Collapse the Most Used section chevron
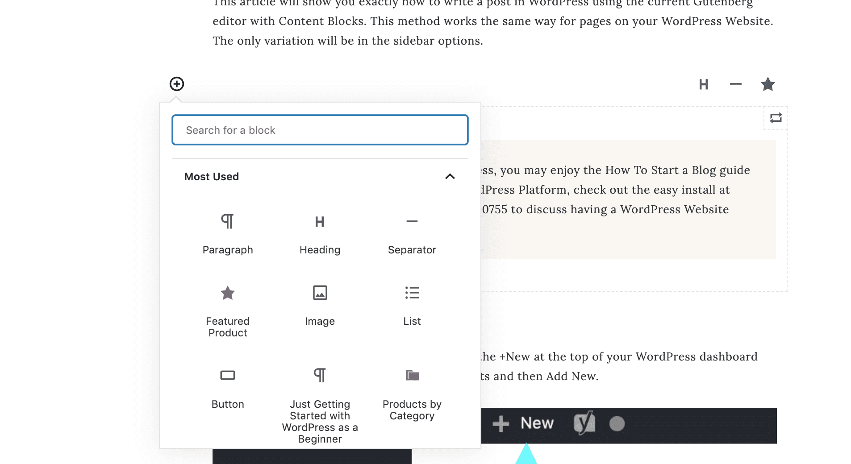This screenshot has height=464, width=851. (450, 177)
